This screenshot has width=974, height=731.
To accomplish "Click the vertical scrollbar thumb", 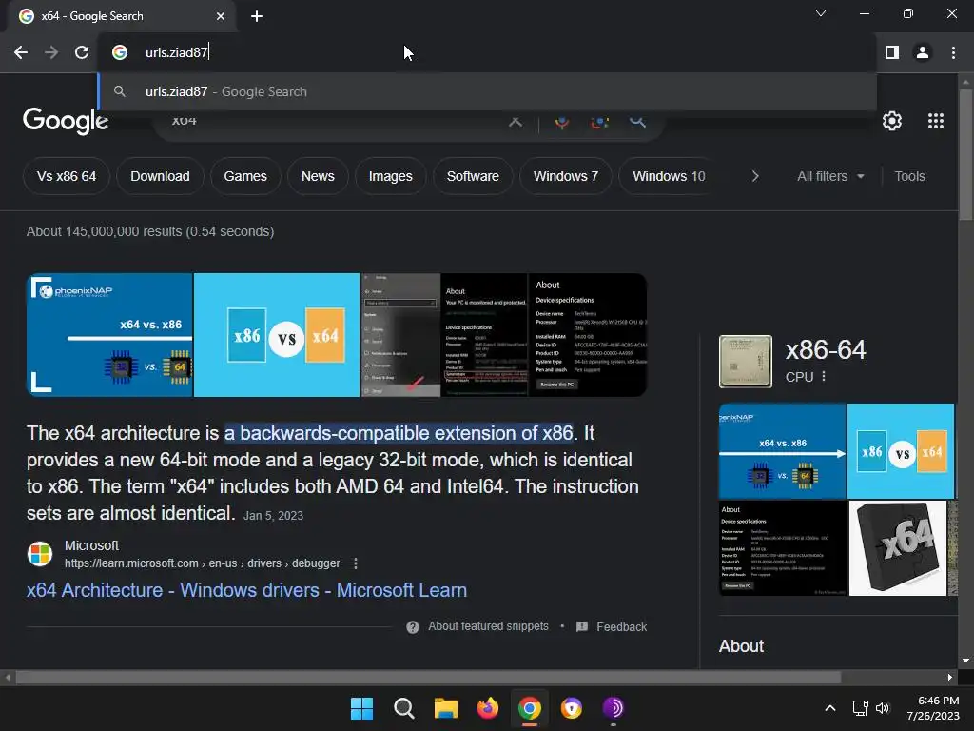I will tap(965, 155).
